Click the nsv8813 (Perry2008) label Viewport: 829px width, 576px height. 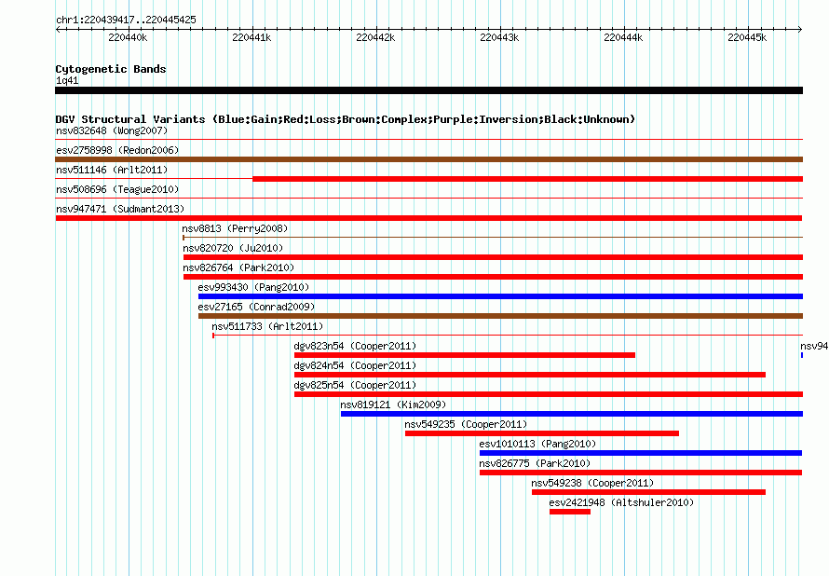(x=235, y=228)
